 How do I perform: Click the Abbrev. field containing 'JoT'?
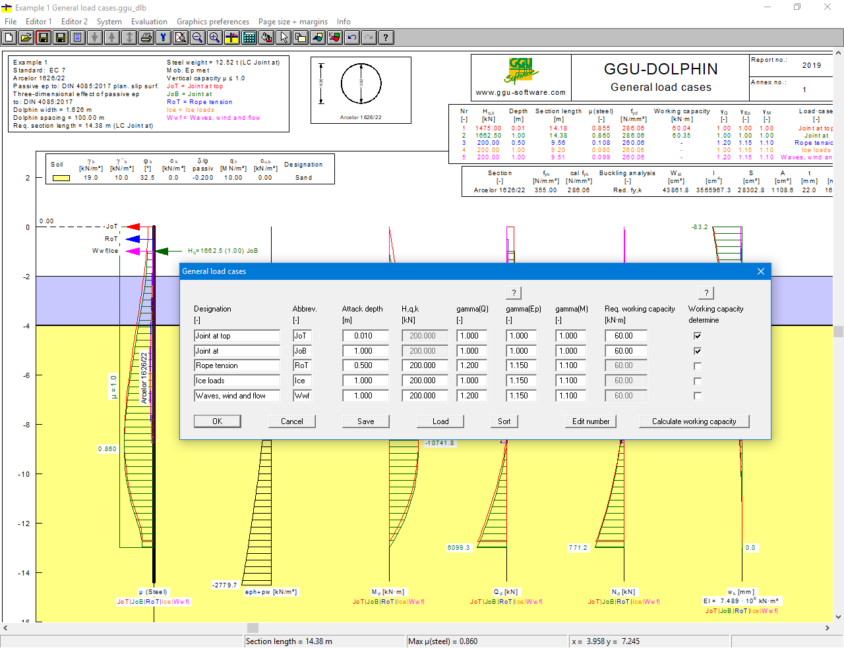coord(302,336)
